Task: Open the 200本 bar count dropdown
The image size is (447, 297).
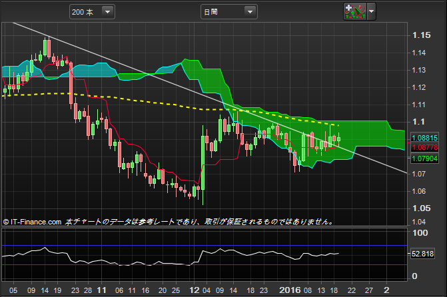Action: click(x=92, y=12)
